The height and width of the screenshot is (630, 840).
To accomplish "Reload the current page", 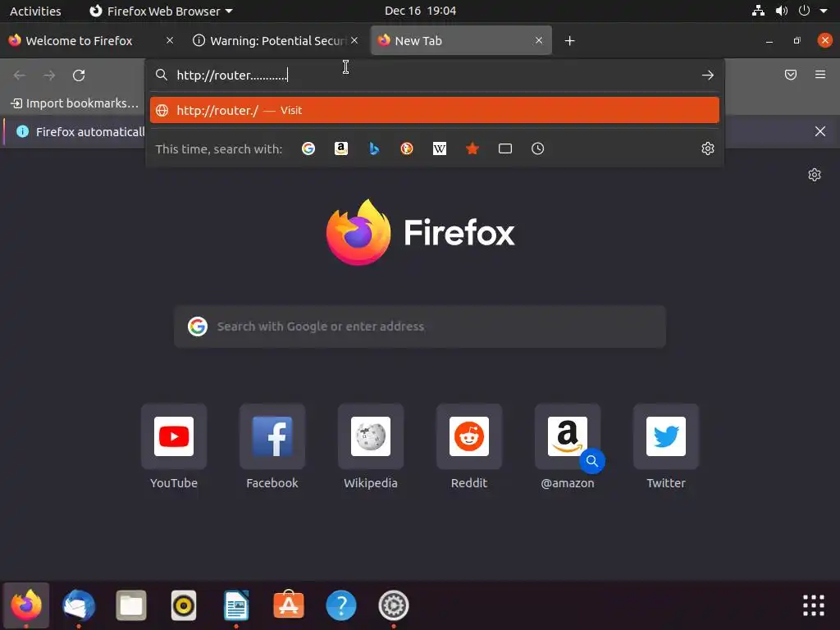I will click(79, 75).
